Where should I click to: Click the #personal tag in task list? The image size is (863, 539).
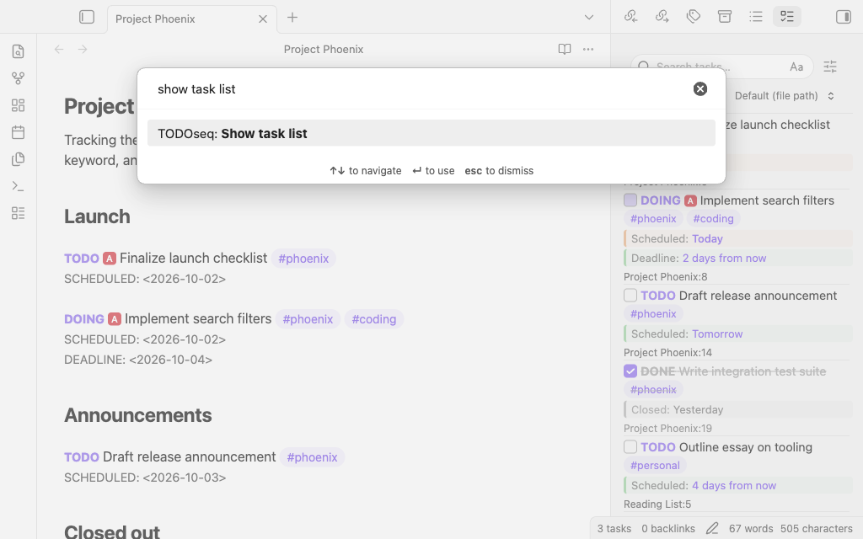click(x=655, y=465)
